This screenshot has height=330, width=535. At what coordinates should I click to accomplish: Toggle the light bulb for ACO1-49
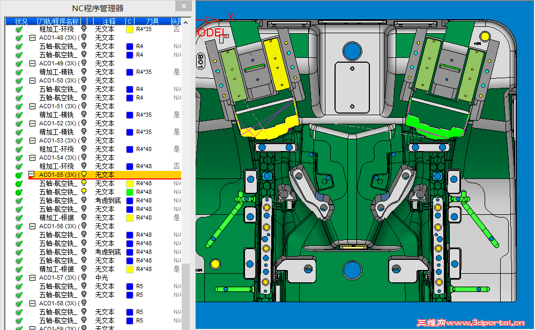84,63
